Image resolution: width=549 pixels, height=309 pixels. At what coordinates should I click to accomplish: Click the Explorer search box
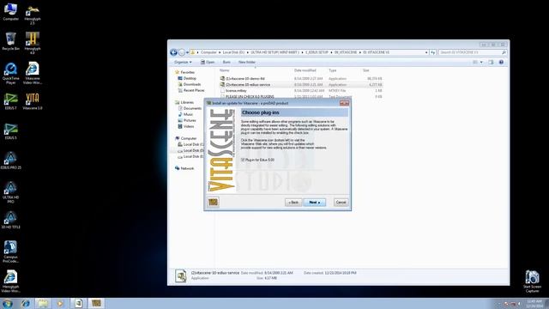(473, 52)
